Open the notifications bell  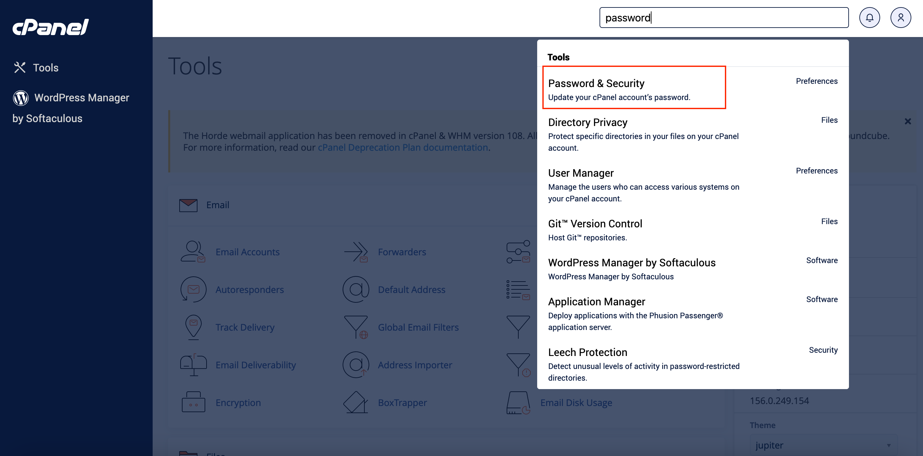869,18
